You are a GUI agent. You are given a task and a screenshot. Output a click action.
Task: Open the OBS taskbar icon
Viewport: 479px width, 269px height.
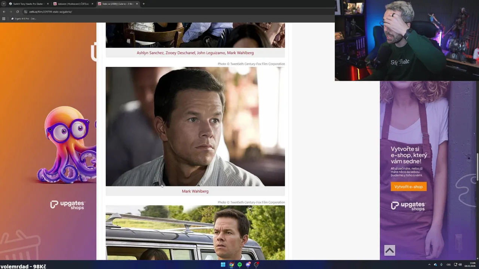tap(256, 265)
